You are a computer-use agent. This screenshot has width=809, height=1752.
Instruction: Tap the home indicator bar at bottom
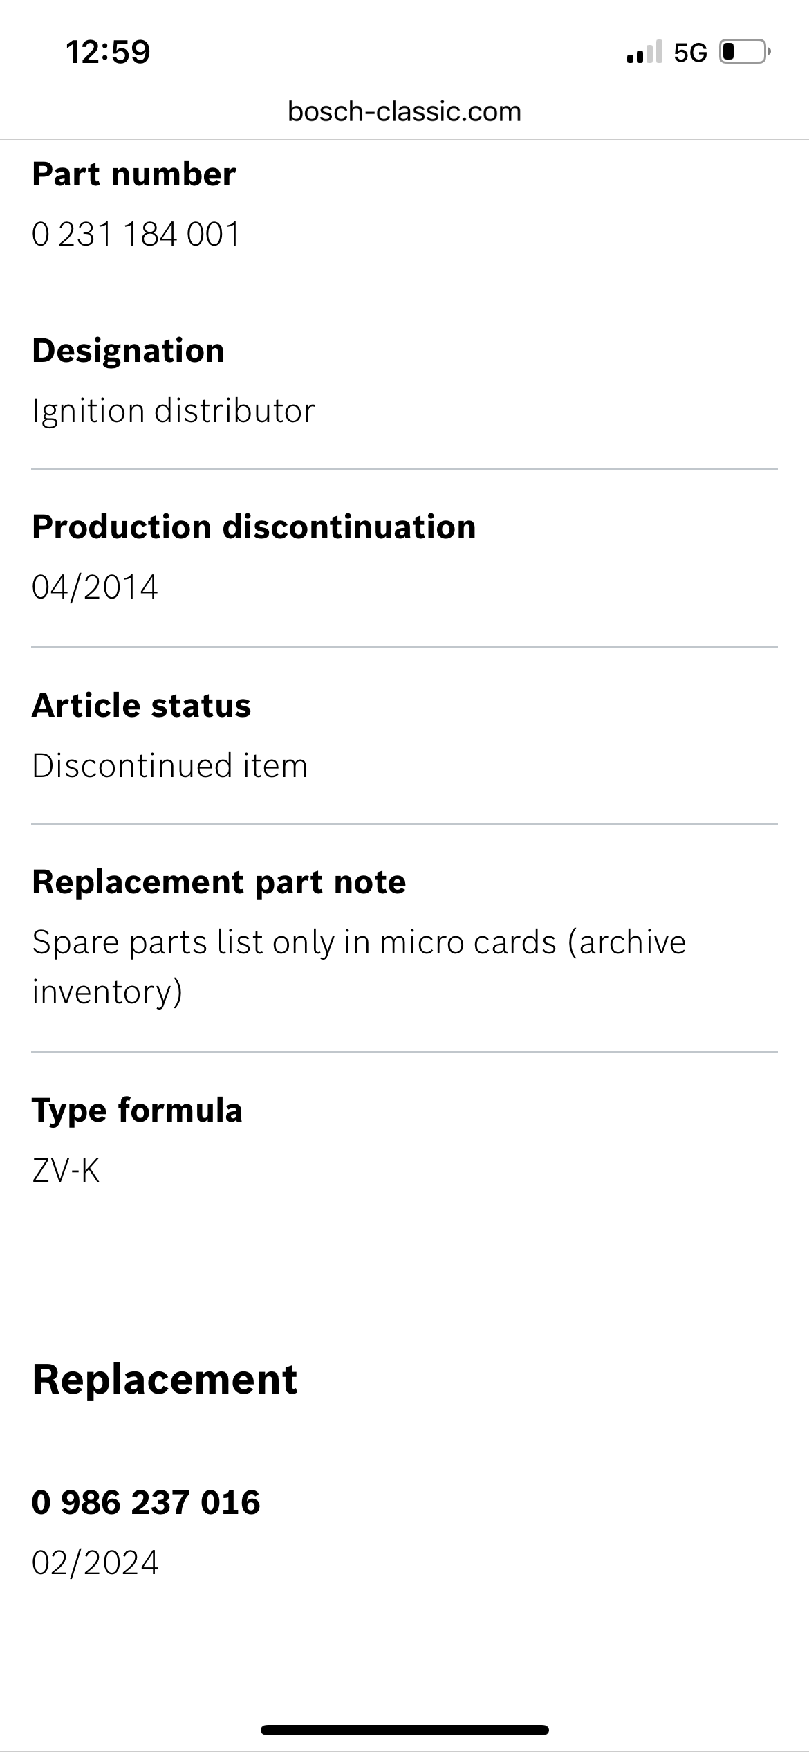pos(404,1730)
